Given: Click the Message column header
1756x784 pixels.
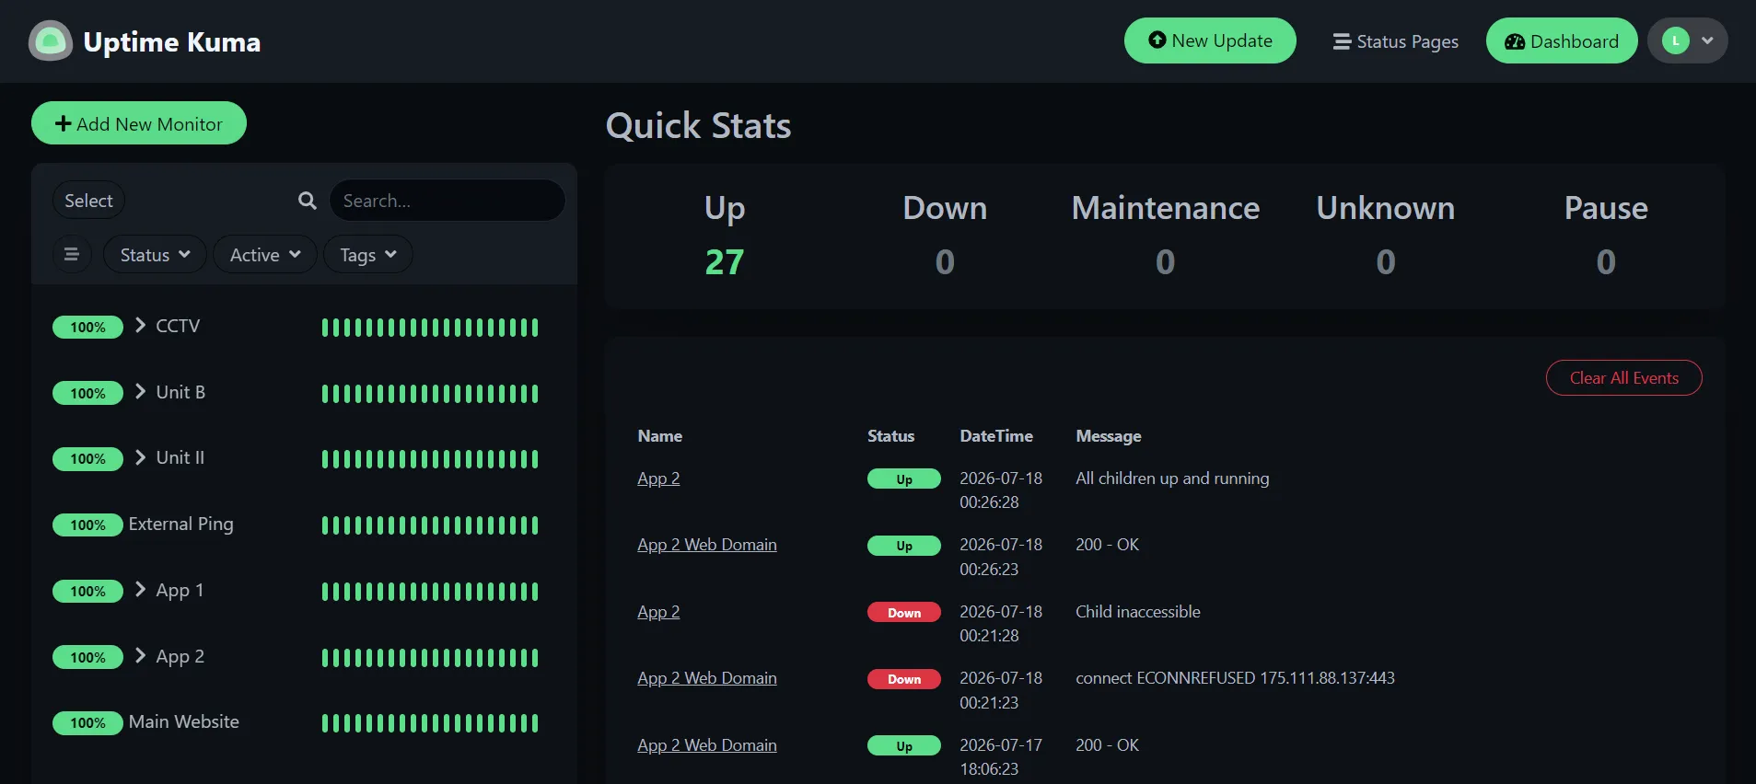Looking at the screenshot, I should point(1109,436).
